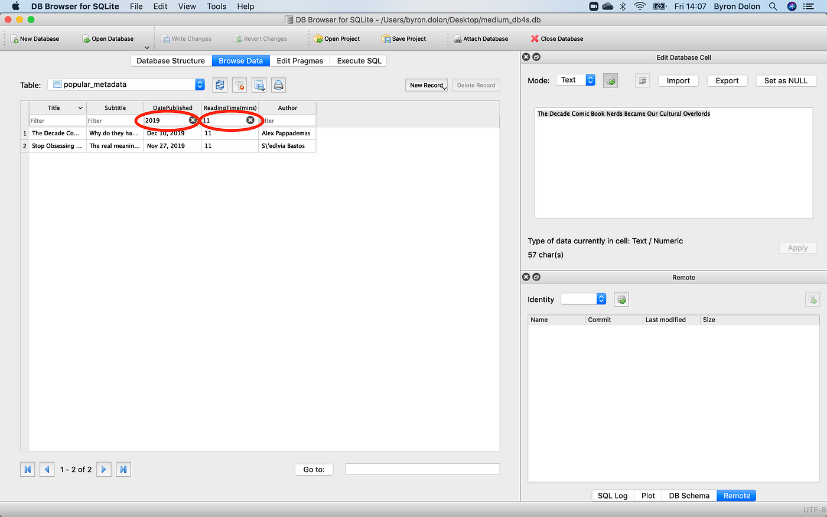Open the Execute SQL tab
Image resolution: width=827 pixels, height=517 pixels.
pos(359,61)
